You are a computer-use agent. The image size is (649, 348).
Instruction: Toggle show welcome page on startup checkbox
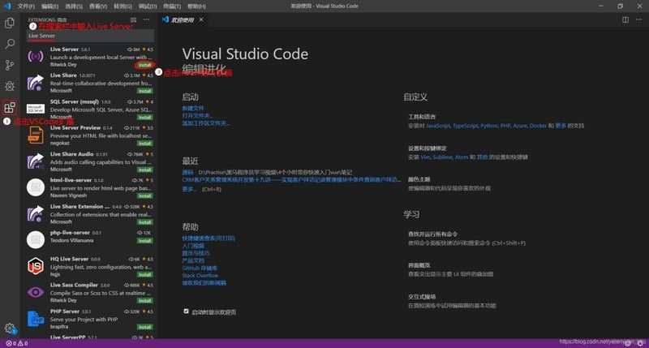point(187,311)
